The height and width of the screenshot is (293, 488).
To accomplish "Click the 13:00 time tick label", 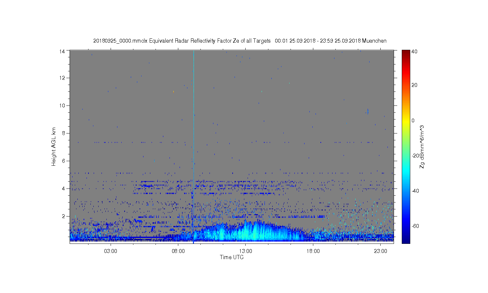I will [246, 251].
